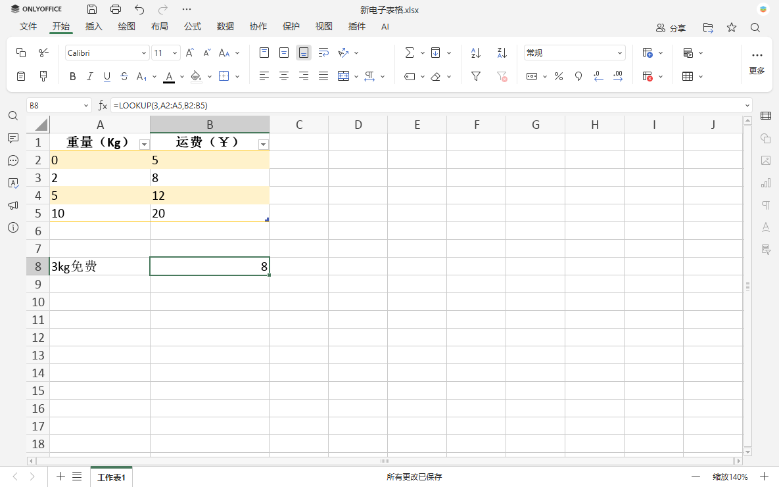Select the comments icon in left sidebar
The height and width of the screenshot is (487, 779).
(x=13, y=137)
